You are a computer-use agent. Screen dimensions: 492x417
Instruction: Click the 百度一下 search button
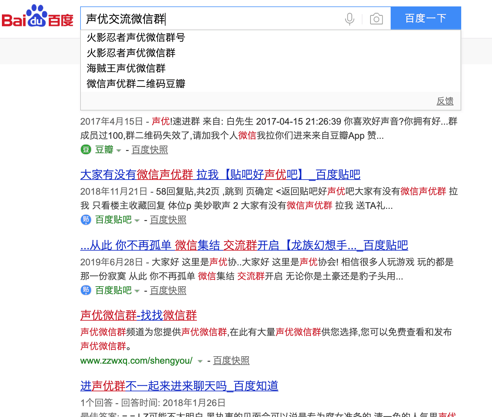(x=426, y=18)
